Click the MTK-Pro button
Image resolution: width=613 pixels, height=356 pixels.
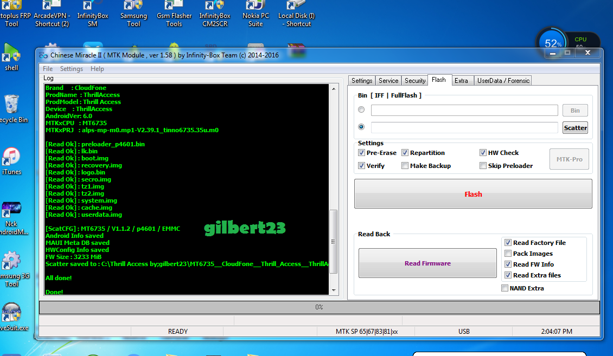[569, 159]
